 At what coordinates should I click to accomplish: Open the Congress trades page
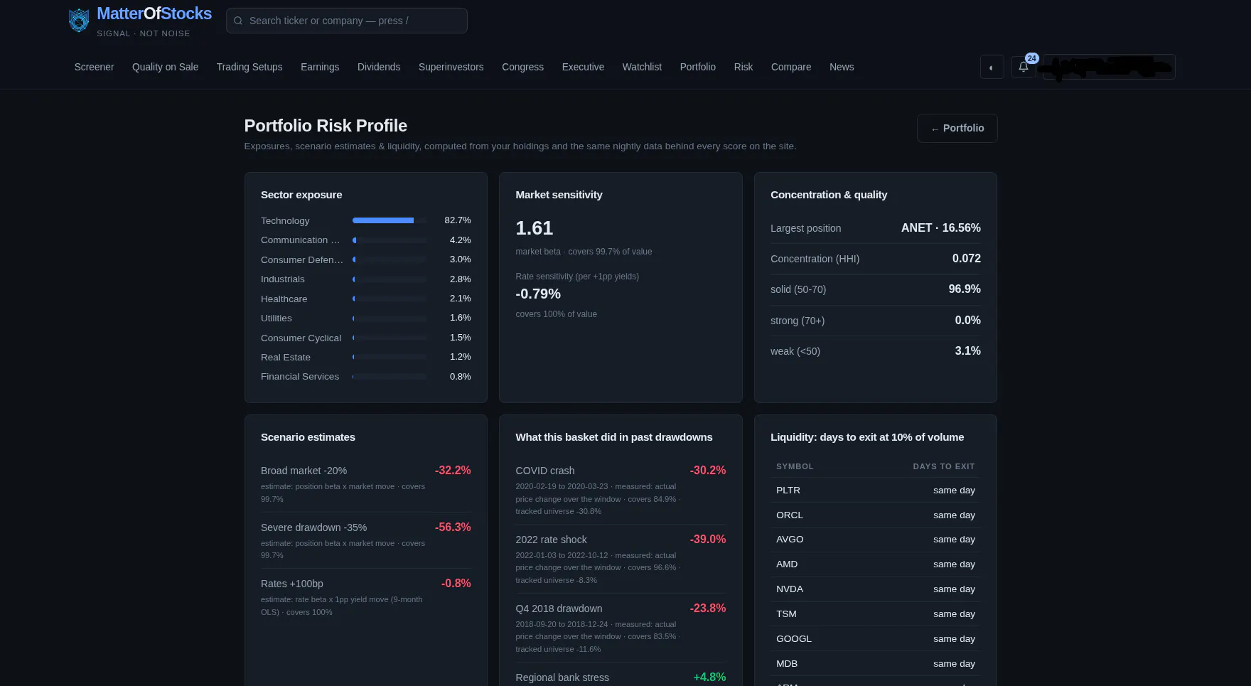coord(522,67)
